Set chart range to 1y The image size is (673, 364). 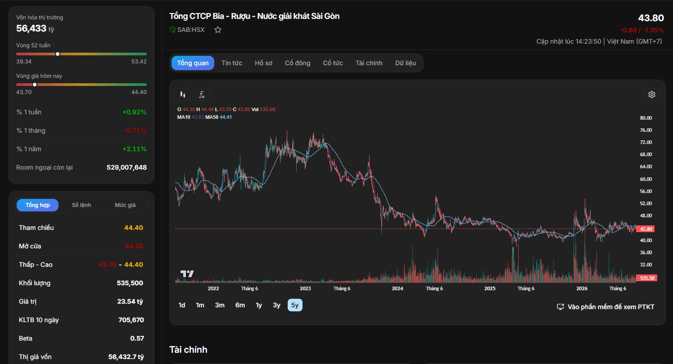[259, 306]
